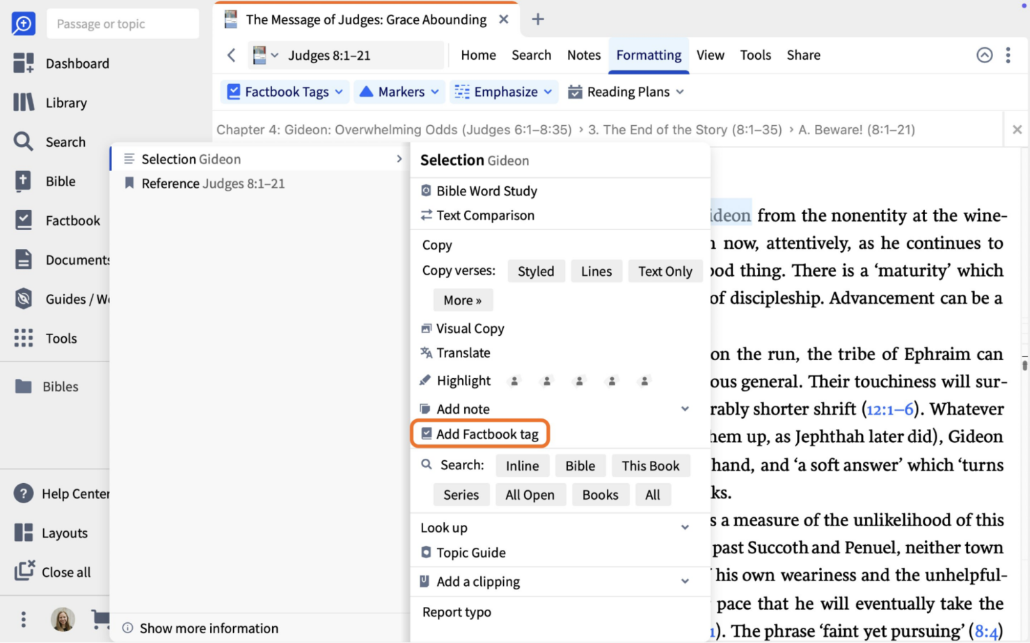Switch to the Formatting tab
The height and width of the screenshot is (643, 1030).
(x=648, y=55)
